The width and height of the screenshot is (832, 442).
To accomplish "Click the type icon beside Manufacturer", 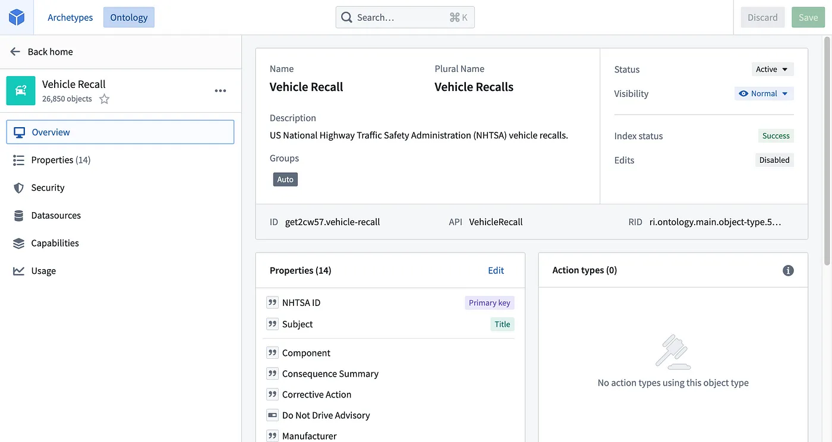I will point(272,436).
